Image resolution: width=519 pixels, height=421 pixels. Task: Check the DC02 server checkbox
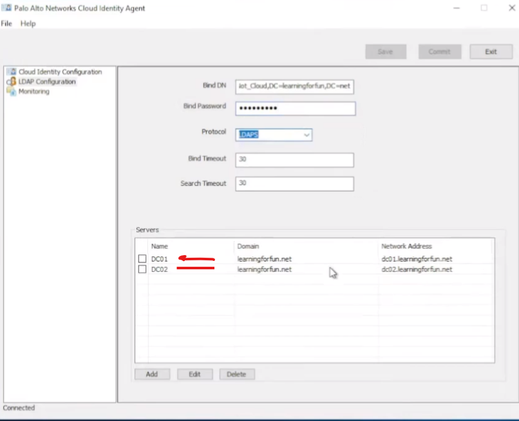pyautogui.click(x=142, y=269)
